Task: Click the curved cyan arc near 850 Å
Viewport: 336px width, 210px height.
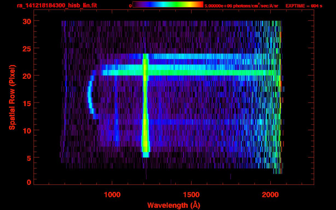Action: [x=92, y=95]
